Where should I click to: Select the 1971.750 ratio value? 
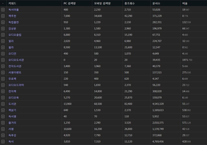pos(187,60)
